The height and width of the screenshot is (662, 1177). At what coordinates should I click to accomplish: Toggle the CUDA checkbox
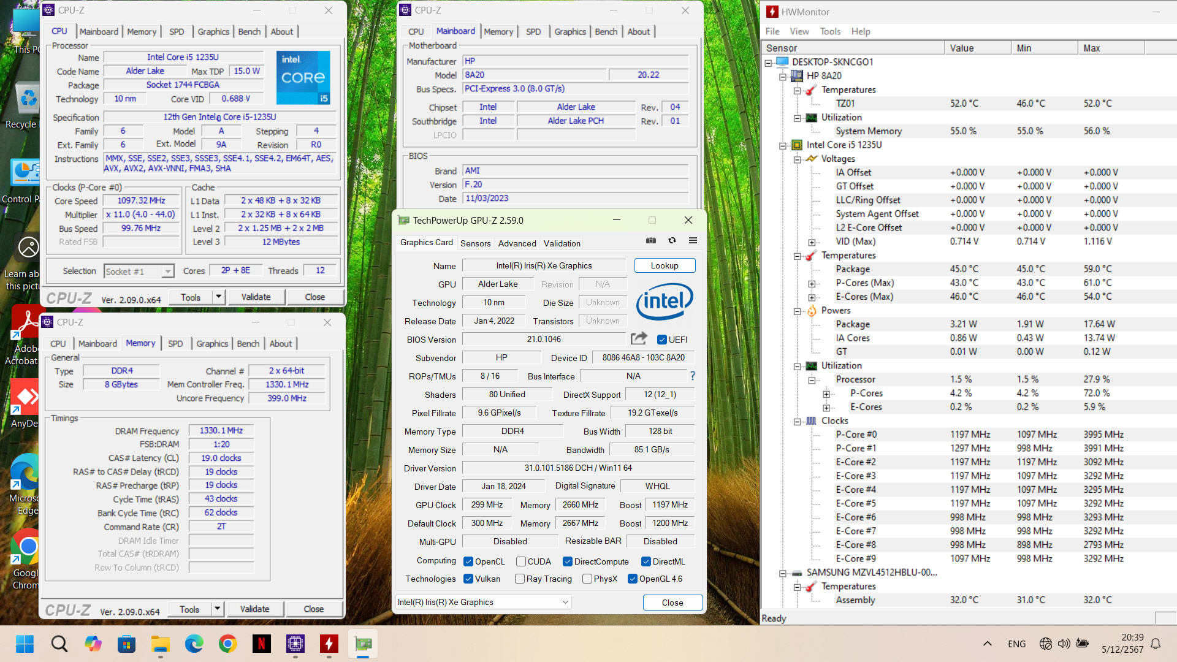point(520,561)
